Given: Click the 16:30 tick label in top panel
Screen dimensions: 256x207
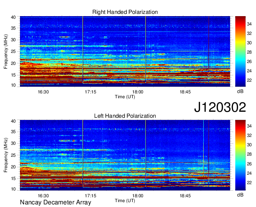Looking at the screenshot, I should tap(43, 92).
